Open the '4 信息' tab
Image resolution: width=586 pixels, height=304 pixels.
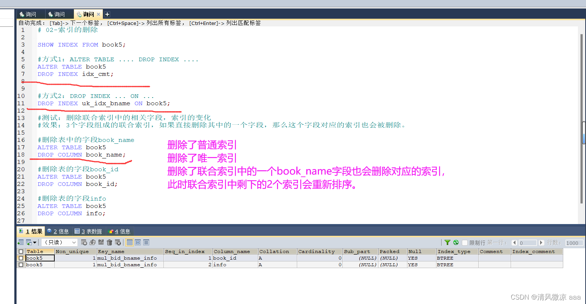(x=119, y=231)
